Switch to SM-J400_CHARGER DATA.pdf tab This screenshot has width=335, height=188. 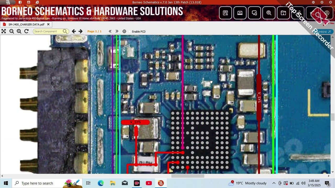[26, 24]
